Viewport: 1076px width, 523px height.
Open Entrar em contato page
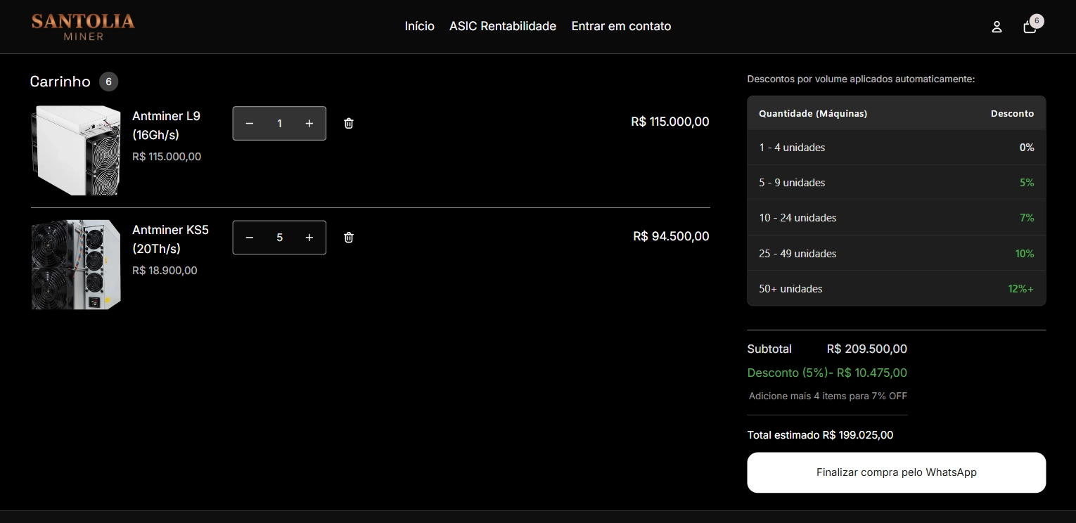(x=621, y=26)
